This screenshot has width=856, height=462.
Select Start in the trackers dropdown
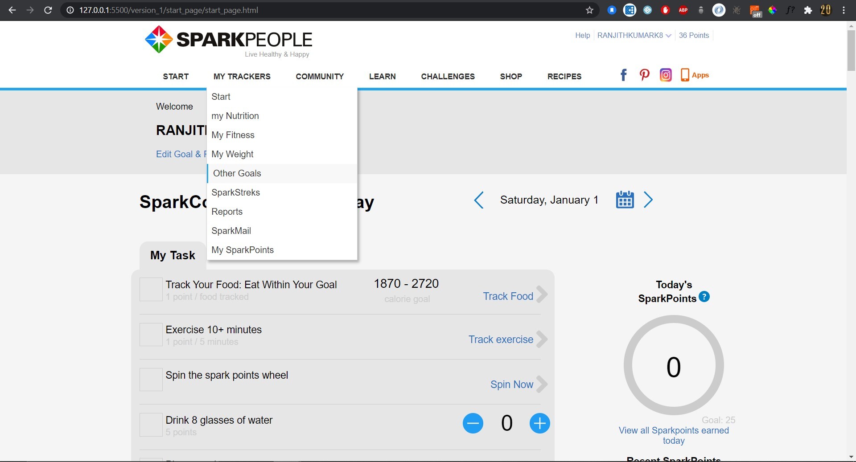tap(282, 97)
